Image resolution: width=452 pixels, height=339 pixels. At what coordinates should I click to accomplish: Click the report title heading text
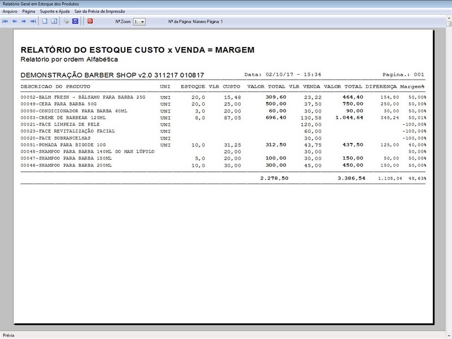(137, 50)
